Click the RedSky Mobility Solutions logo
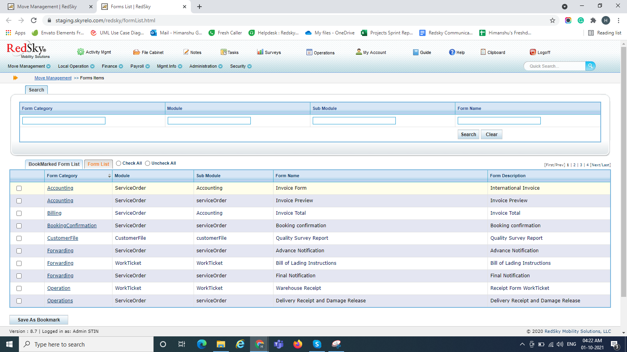 pyautogui.click(x=28, y=51)
